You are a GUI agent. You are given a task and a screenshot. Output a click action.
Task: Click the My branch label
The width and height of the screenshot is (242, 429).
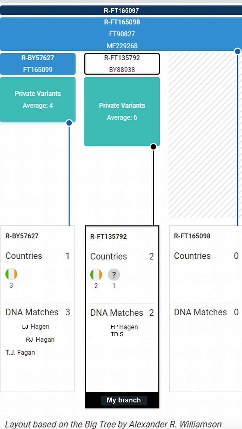pyautogui.click(x=124, y=400)
